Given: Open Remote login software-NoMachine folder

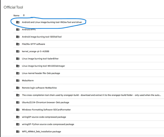Looking at the screenshot, I should 39,88.
